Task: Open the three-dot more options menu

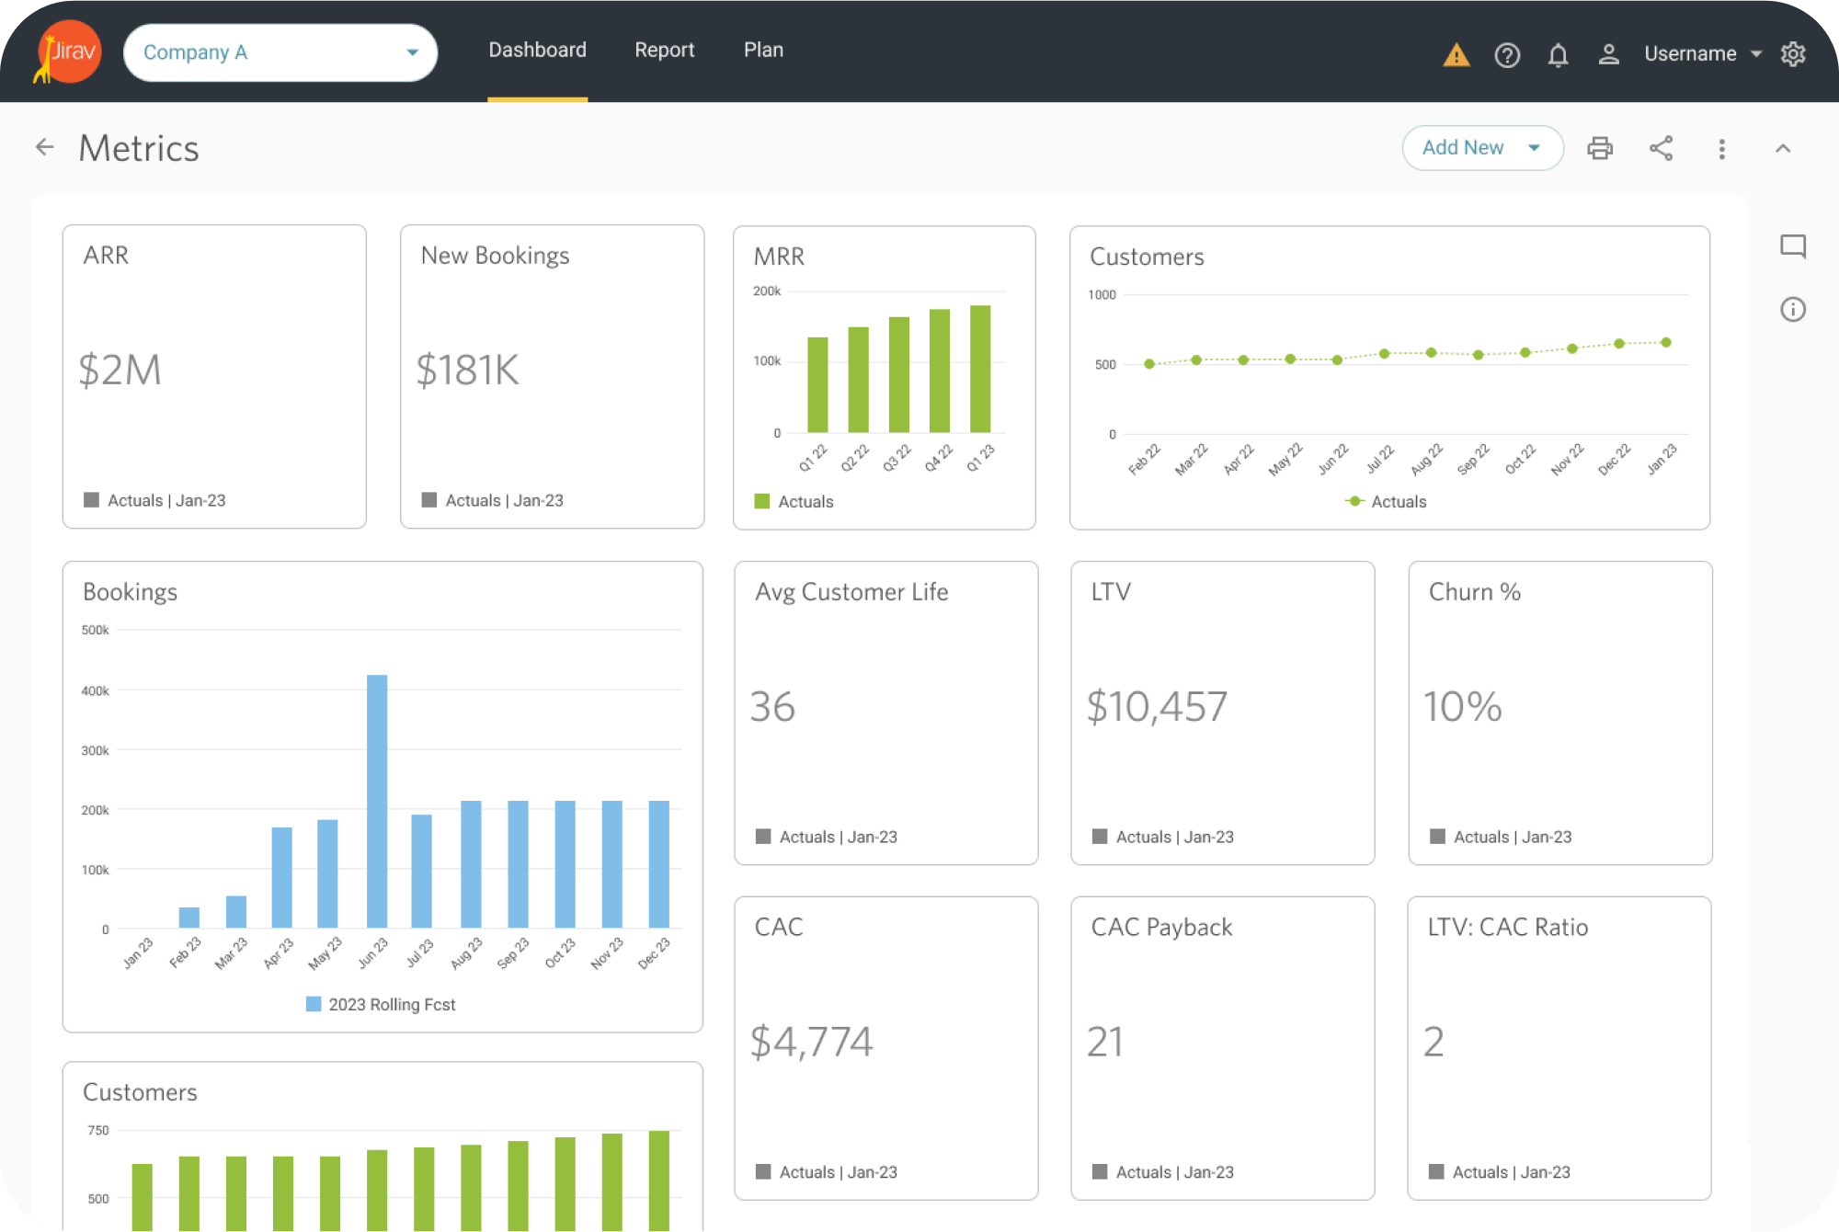Action: pyautogui.click(x=1721, y=149)
